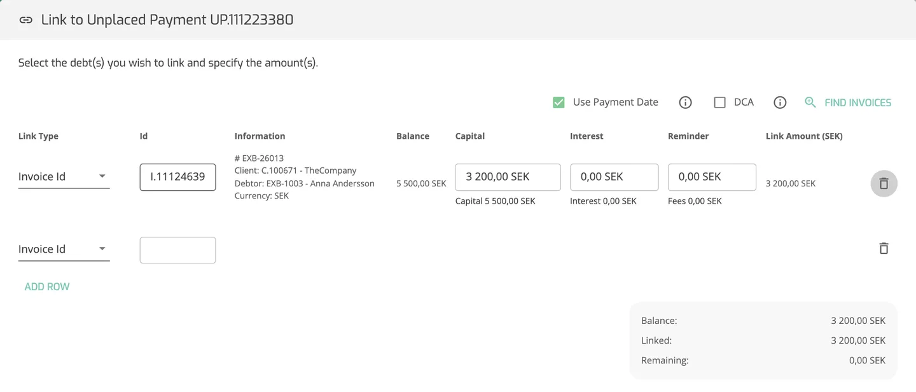Click the link icon beside the dialog title
Image resolution: width=916 pixels, height=392 pixels.
[x=25, y=20]
